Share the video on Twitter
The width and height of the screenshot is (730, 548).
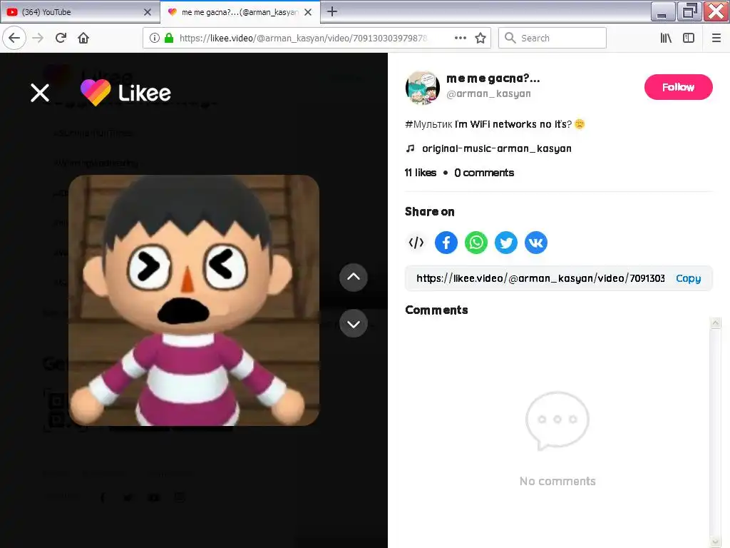tap(506, 243)
